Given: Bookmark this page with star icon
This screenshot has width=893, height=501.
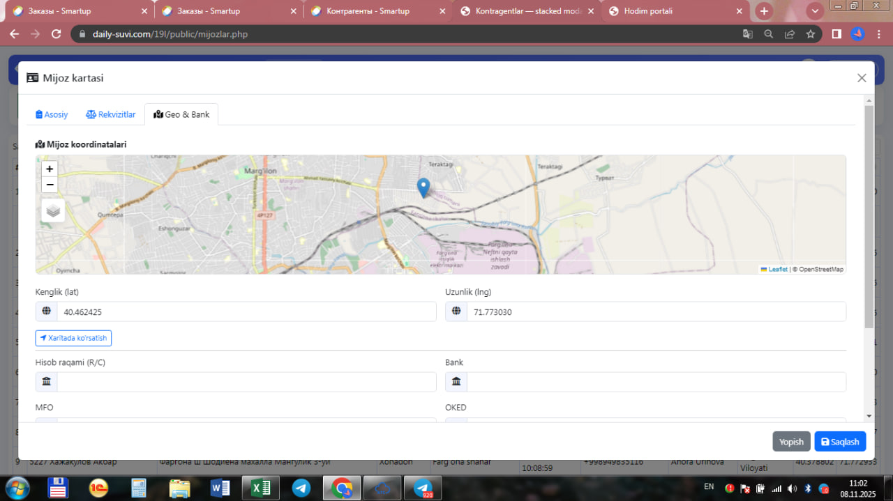Looking at the screenshot, I should pos(810,34).
